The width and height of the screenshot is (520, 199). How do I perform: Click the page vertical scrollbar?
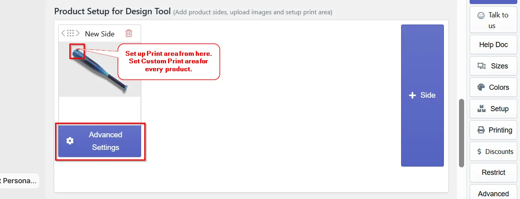(x=461, y=133)
